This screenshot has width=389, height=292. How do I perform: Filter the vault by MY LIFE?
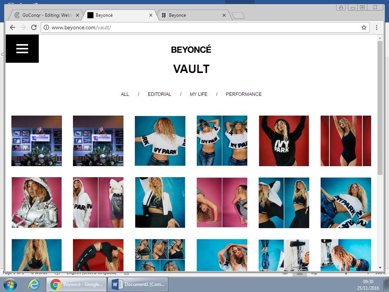[198, 94]
